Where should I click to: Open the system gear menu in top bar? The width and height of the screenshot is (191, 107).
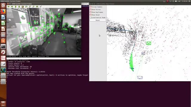click(190, 1)
